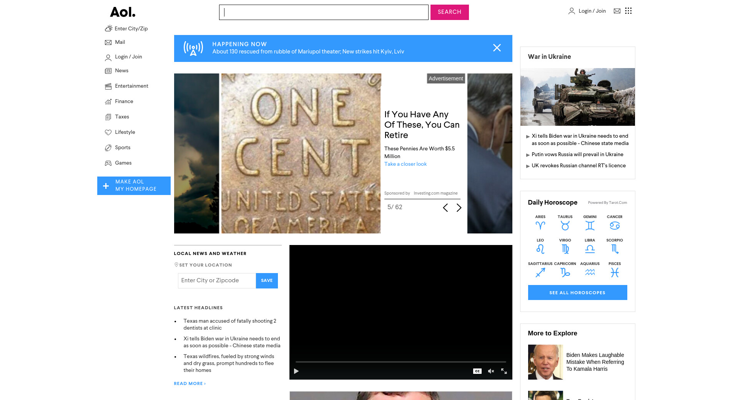Click the pink SEARCH button

[x=450, y=12]
